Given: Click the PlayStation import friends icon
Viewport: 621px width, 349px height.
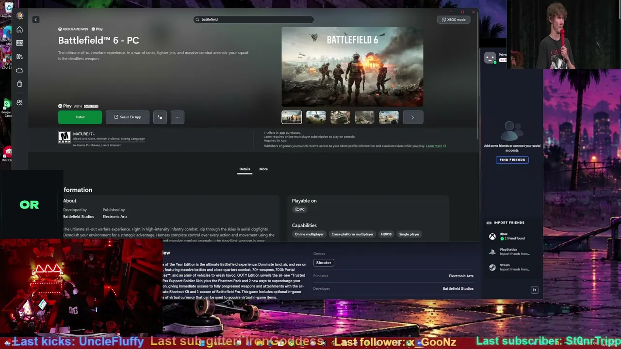Looking at the screenshot, I should (492, 252).
